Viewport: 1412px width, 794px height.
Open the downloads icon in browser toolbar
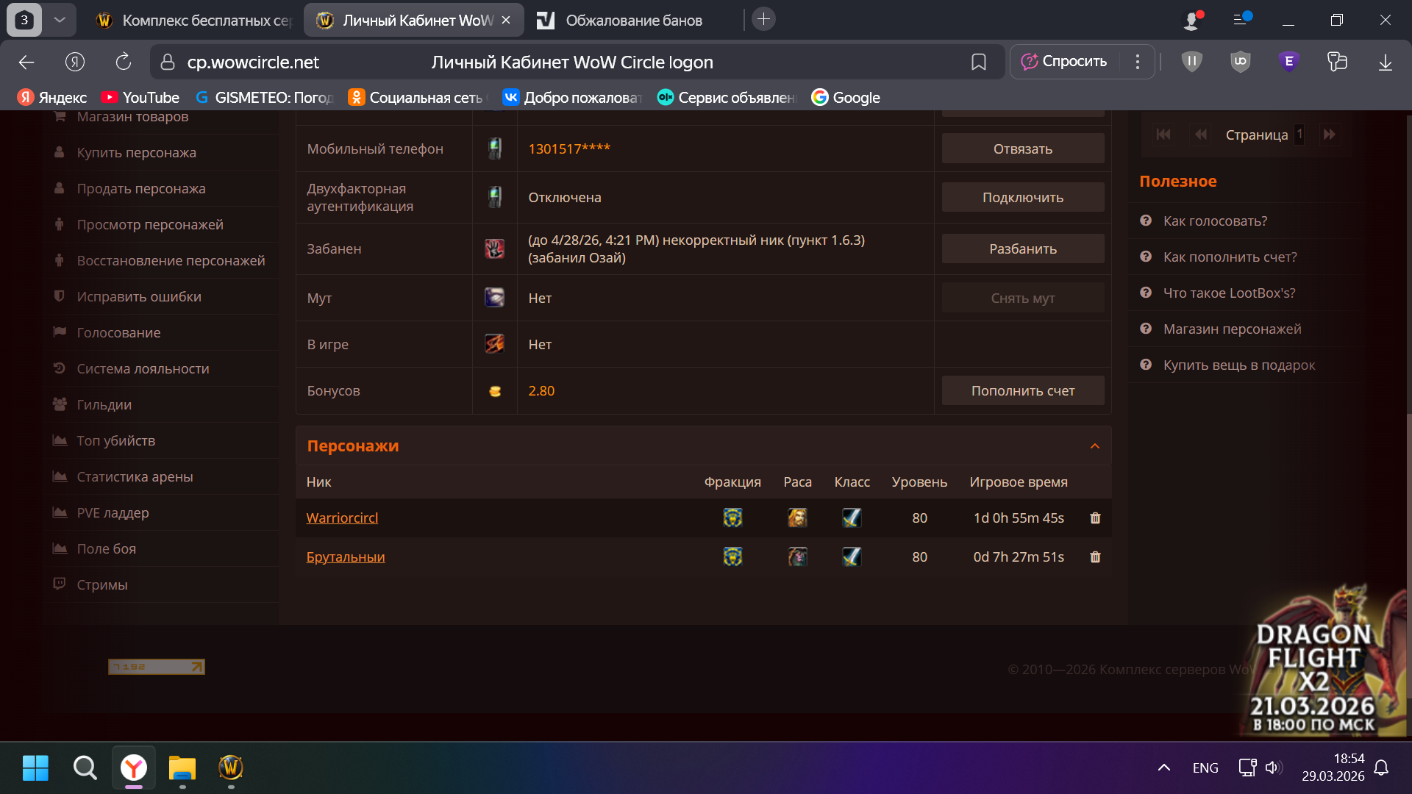tap(1385, 62)
